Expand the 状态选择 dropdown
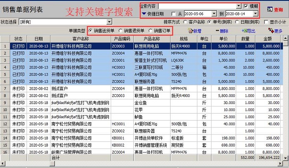Screen dimensions: 289x168 [109, 22]
